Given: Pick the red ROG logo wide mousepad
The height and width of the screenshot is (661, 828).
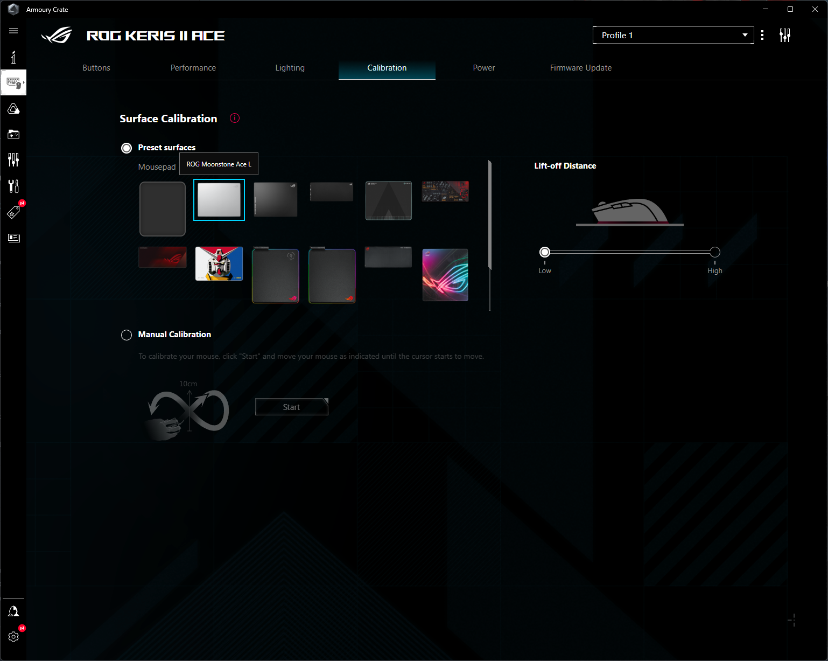Looking at the screenshot, I should coord(163,258).
